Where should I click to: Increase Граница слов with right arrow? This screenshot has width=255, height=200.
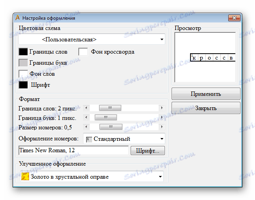(162, 108)
